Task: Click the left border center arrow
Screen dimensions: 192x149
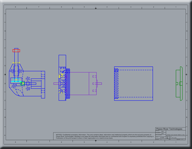Action: tap(5, 74)
